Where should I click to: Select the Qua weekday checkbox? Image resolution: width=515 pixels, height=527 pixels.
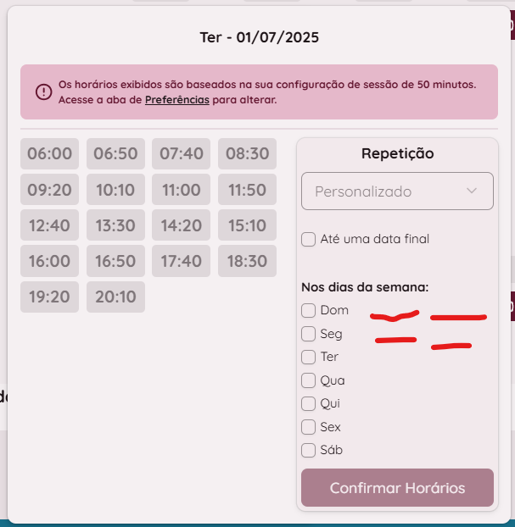(x=309, y=380)
